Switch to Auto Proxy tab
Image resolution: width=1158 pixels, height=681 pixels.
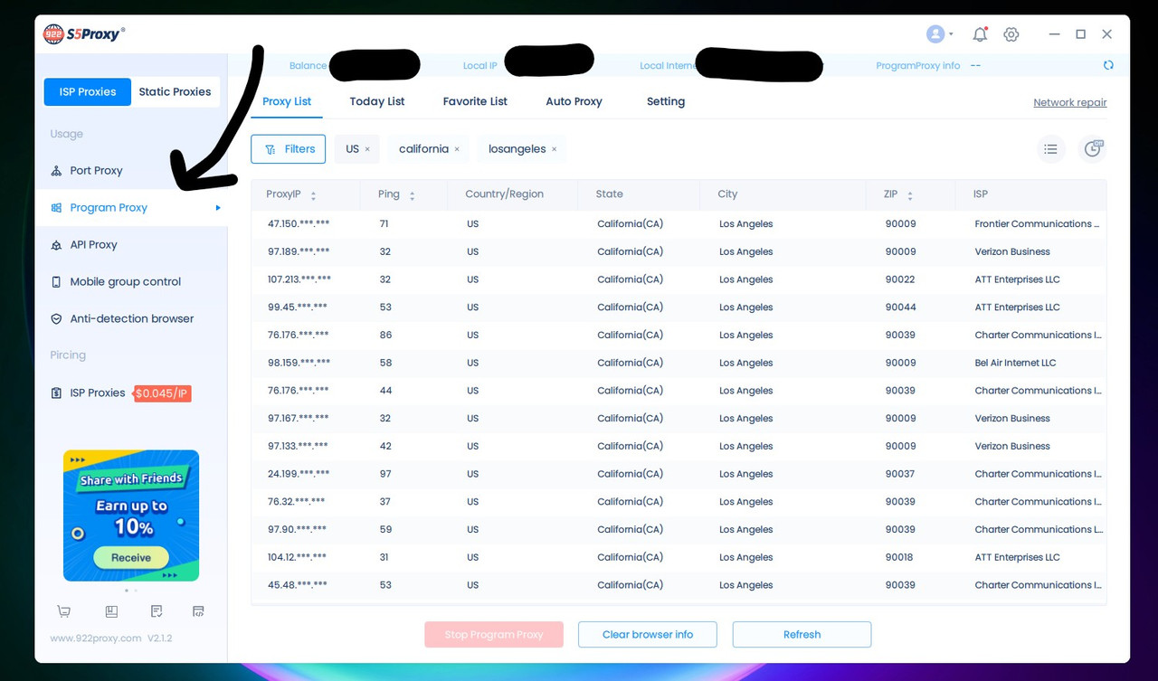[x=574, y=101]
